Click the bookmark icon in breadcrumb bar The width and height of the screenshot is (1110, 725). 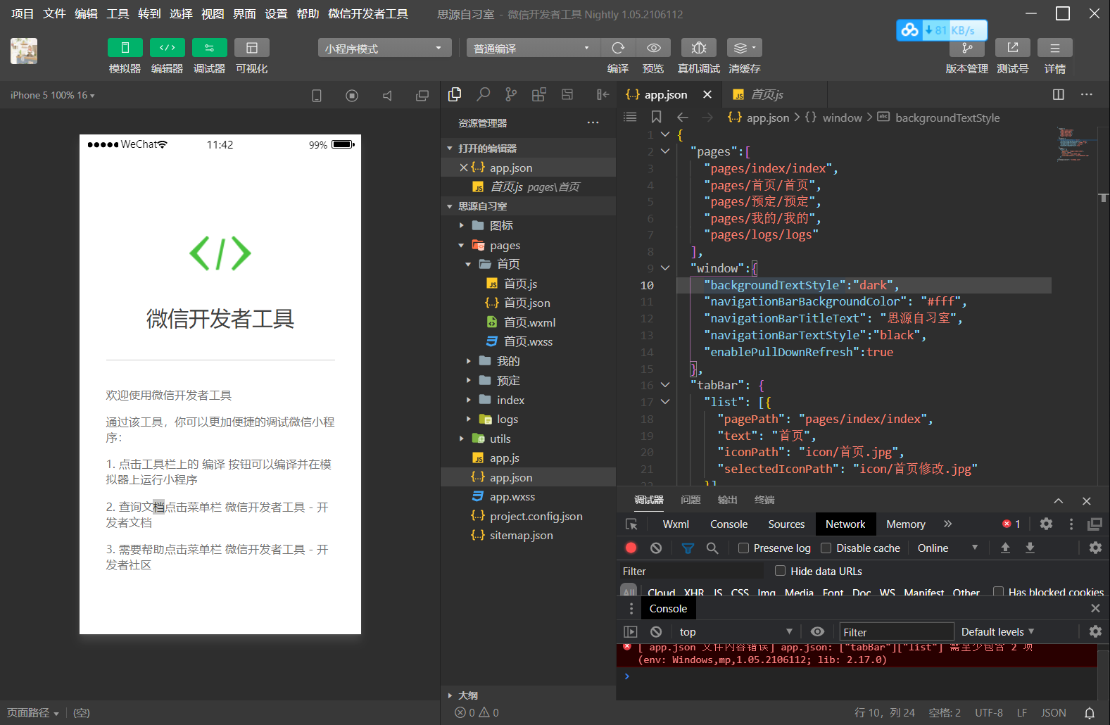tap(656, 117)
